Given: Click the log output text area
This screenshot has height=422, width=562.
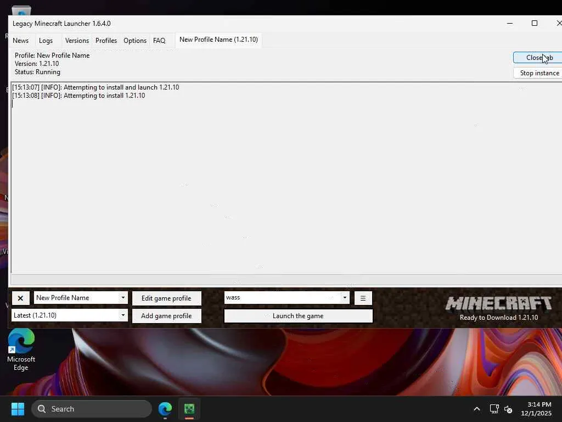Looking at the screenshot, I should tap(286, 177).
